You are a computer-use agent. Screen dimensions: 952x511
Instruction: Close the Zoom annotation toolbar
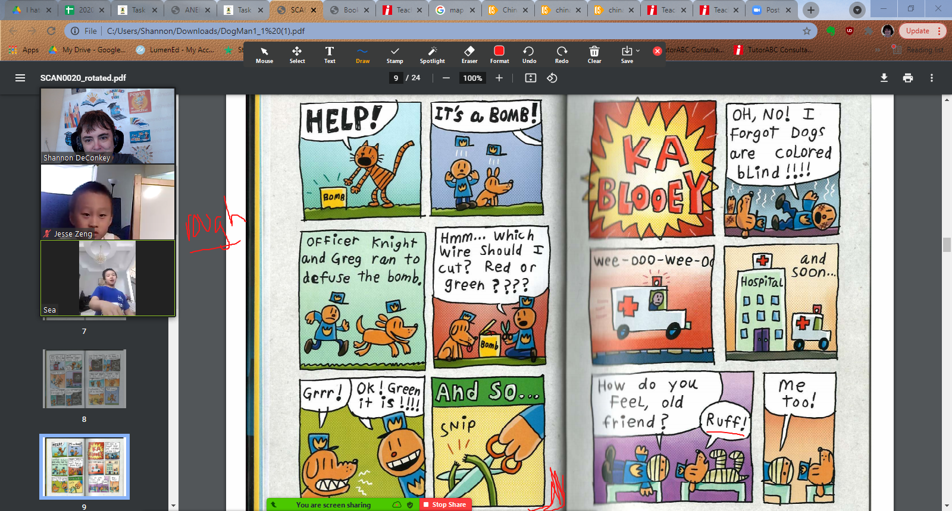657,51
